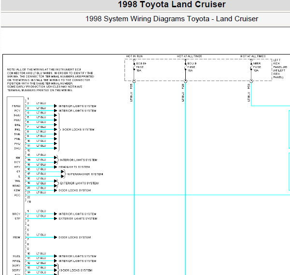
Task: Click the arrowhead on the PISW wire
Action: click(x=55, y=237)
